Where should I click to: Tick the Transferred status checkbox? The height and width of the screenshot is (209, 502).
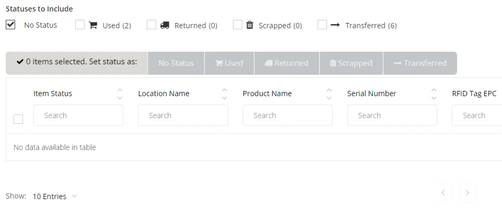(322, 25)
